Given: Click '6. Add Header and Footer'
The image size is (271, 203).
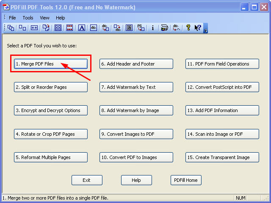Looking at the screenshot, I should click(x=136, y=64).
